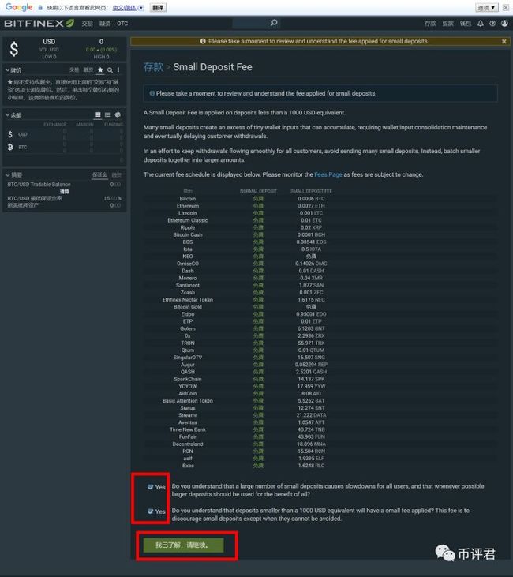
Task: Click the green continue button
Action: click(x=183, y=545)
